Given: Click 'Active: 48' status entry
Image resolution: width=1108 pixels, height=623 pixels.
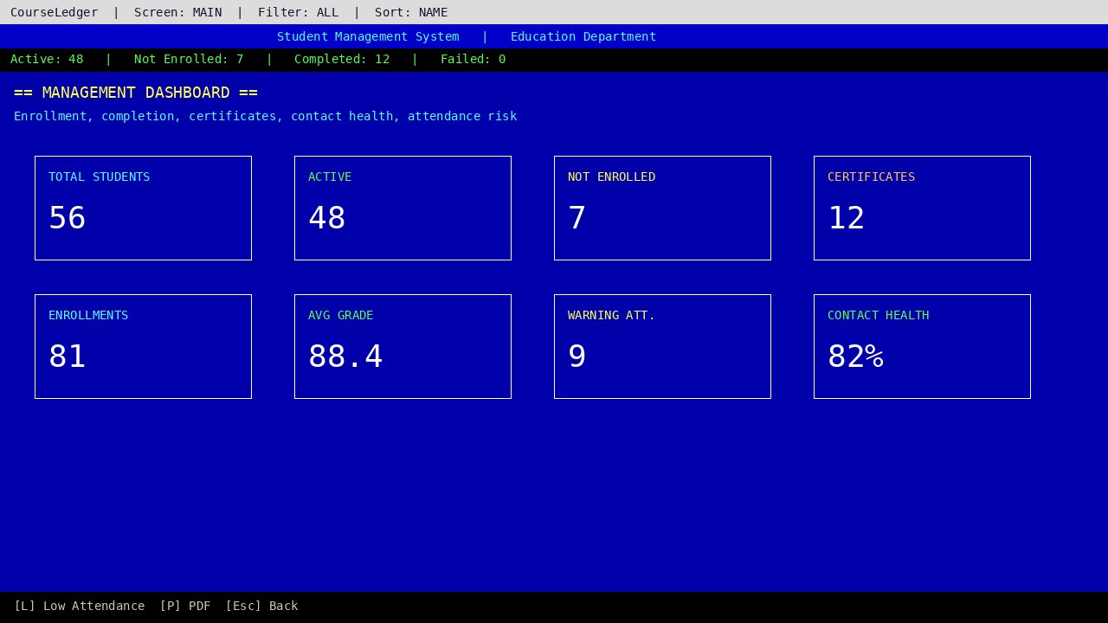Looking at the screenshot, I should (47, 59).
